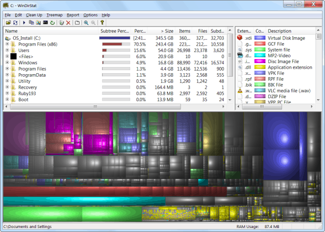This screenshot has height=232, width=325.
Task: Click the red X permanent delete icon
Action: click(68, 23)
